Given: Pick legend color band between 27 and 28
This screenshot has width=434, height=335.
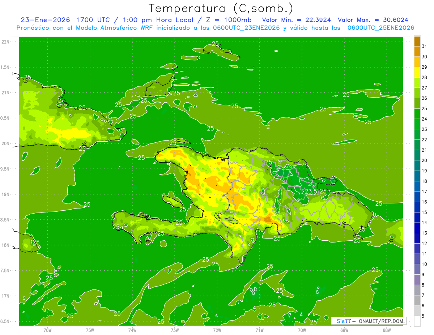Looking at the screenshot, I should pos(417,83).
